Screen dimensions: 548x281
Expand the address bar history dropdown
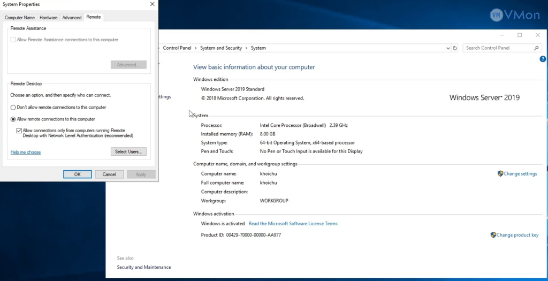448,48
